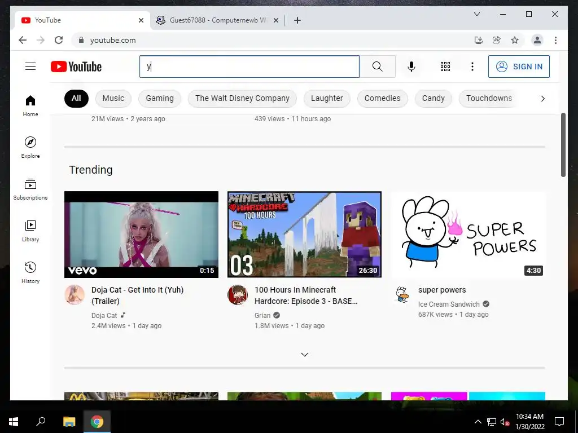Click the Chrome taskbar icon
The image size is (578, 433).
(97, 422)
